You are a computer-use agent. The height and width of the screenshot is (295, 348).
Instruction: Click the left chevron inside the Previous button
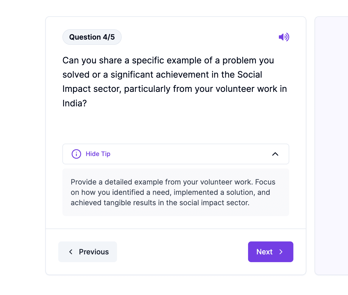click(x=70, y=252)
